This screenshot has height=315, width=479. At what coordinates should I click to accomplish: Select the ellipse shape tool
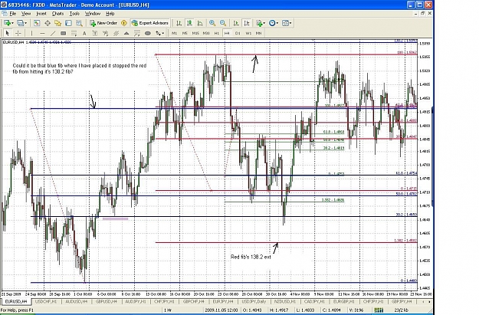click(148, 33)
